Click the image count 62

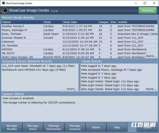(x=101, y=30)
